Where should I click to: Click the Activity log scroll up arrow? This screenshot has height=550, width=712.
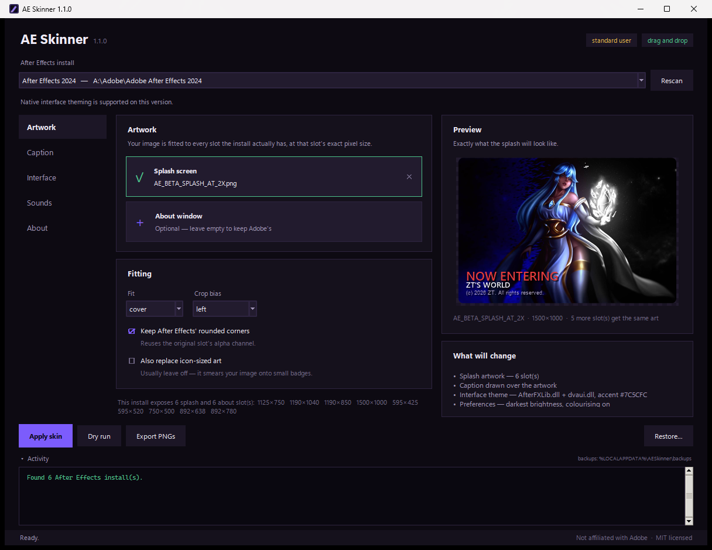click(x=689, y=471)
